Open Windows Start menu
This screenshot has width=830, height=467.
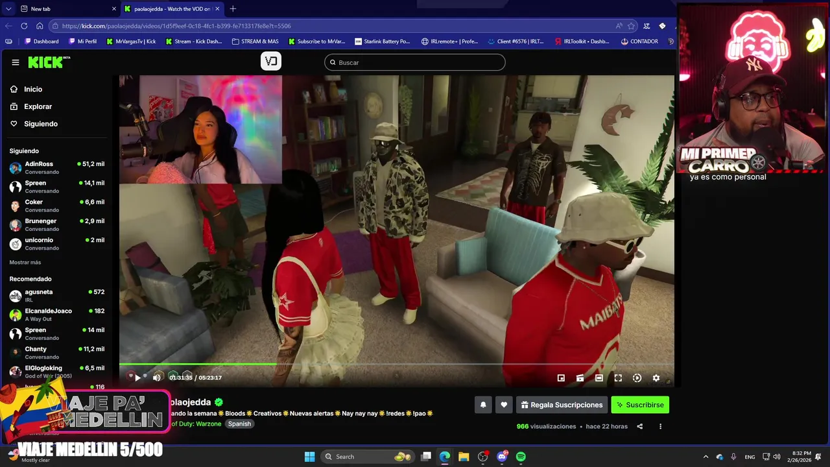[x=309, y=457]
